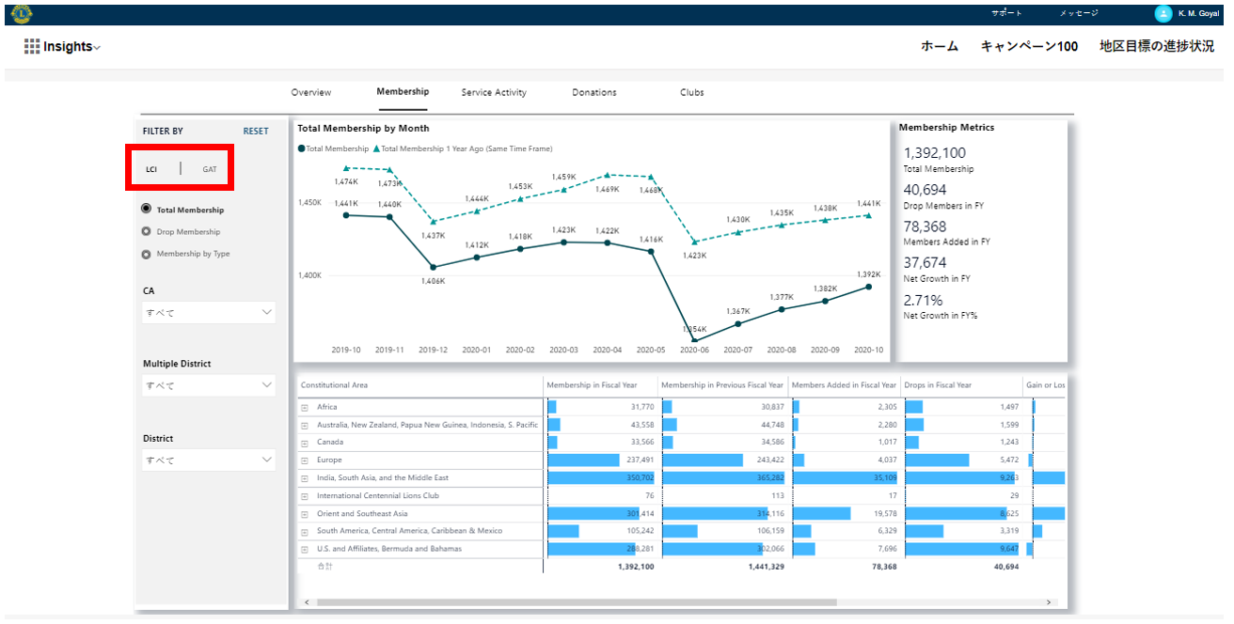Viewport: 1234px width, 624px height.
Task: Switch to the Donations tab
Action: point(594,92)
